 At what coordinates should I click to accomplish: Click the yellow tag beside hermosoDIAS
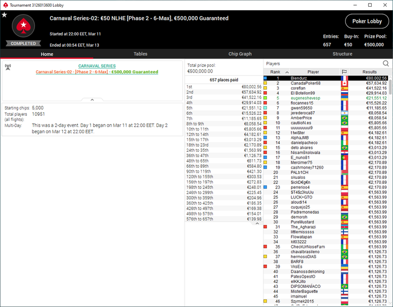[x=265, y=256]
